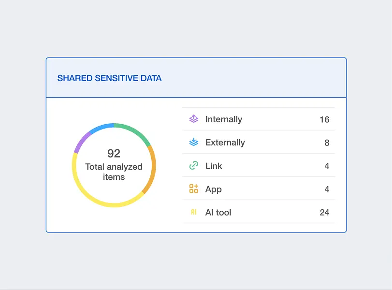Select the purple donut chart segment
392x290 pixels.
[82, 142]
